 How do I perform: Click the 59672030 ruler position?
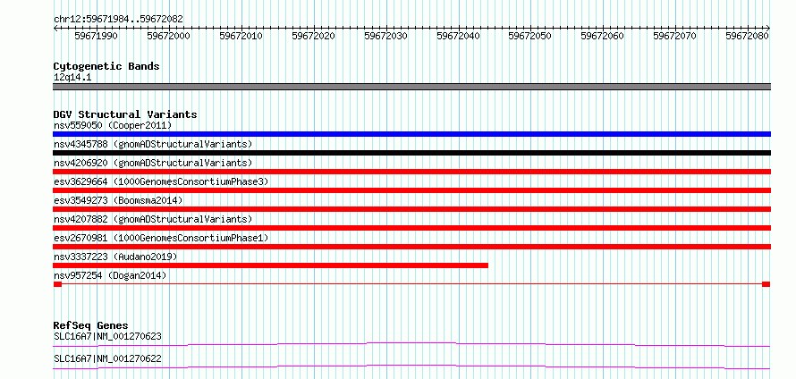[x=385, y=36]
